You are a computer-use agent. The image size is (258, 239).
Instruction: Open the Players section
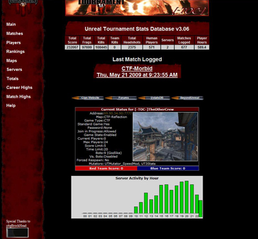pos(14,43)
